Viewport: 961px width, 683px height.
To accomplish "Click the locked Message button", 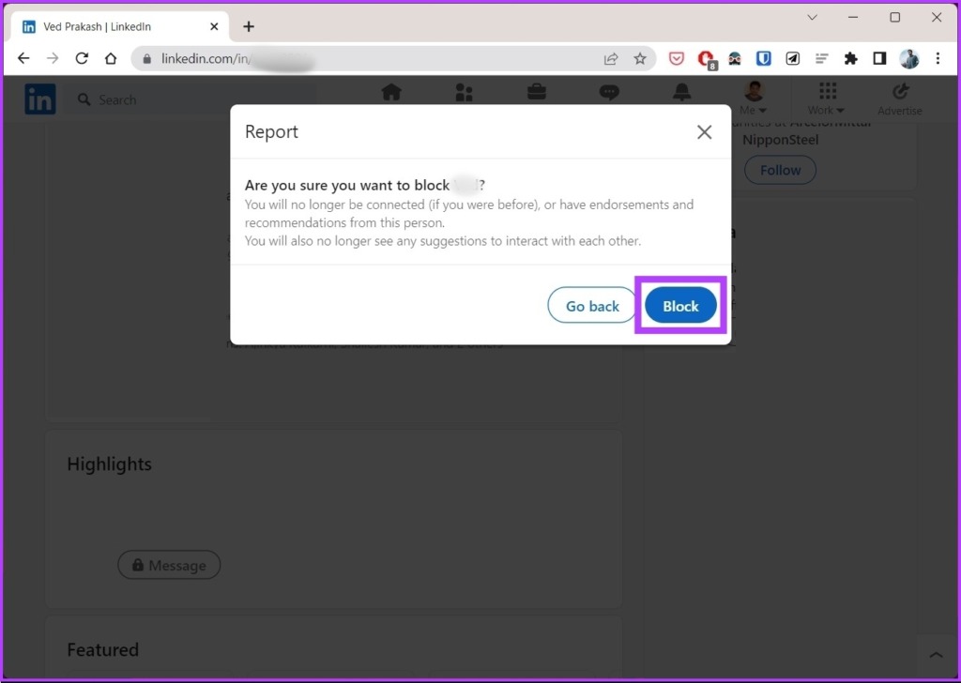I will click(169, 565).
